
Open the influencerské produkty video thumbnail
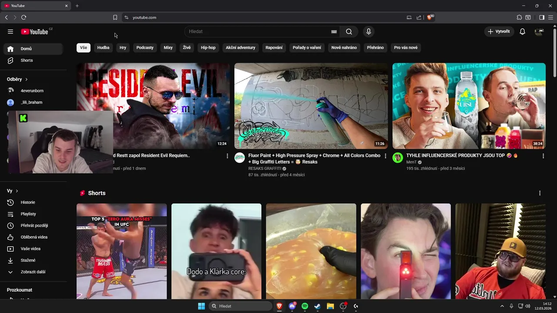tap(469, 106)
